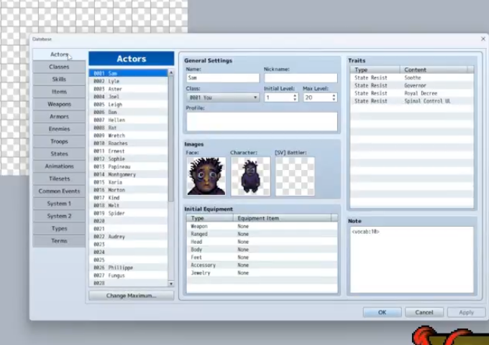Select actor 0010 Roaches
Viewport: 489px width, 345px height.
(x=129, y=143)
